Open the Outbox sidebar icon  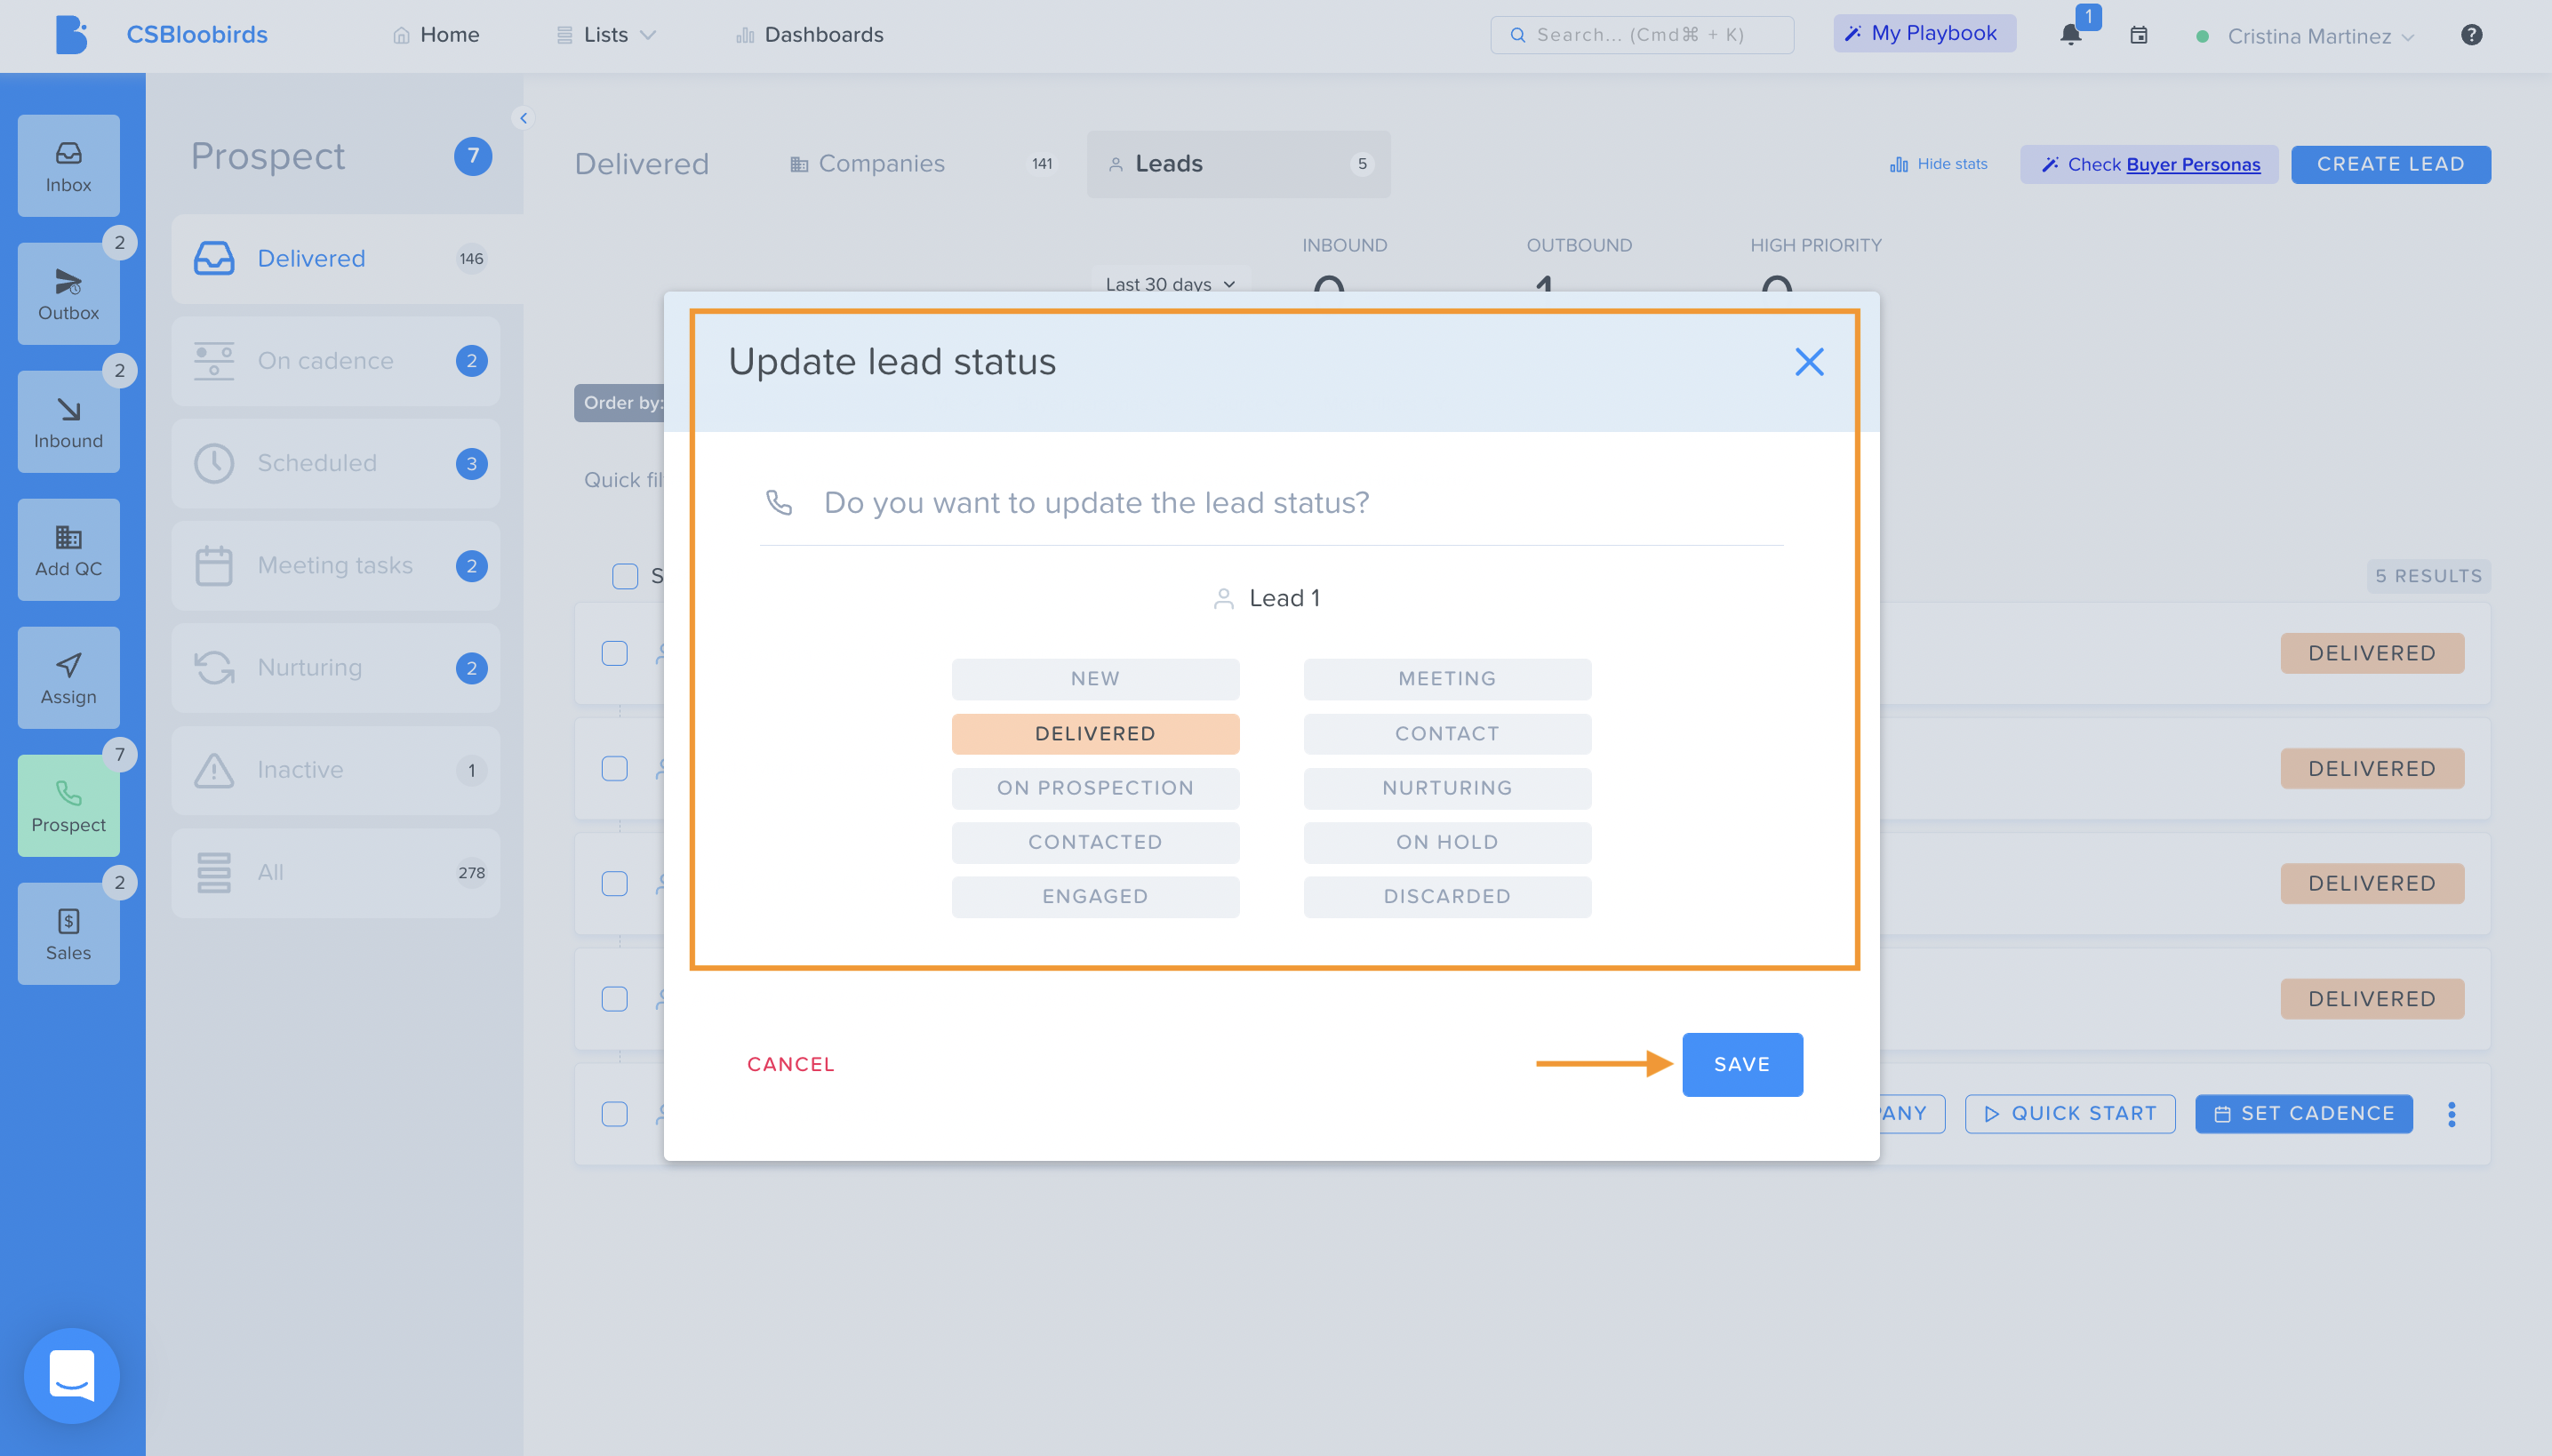click(68, 294)
